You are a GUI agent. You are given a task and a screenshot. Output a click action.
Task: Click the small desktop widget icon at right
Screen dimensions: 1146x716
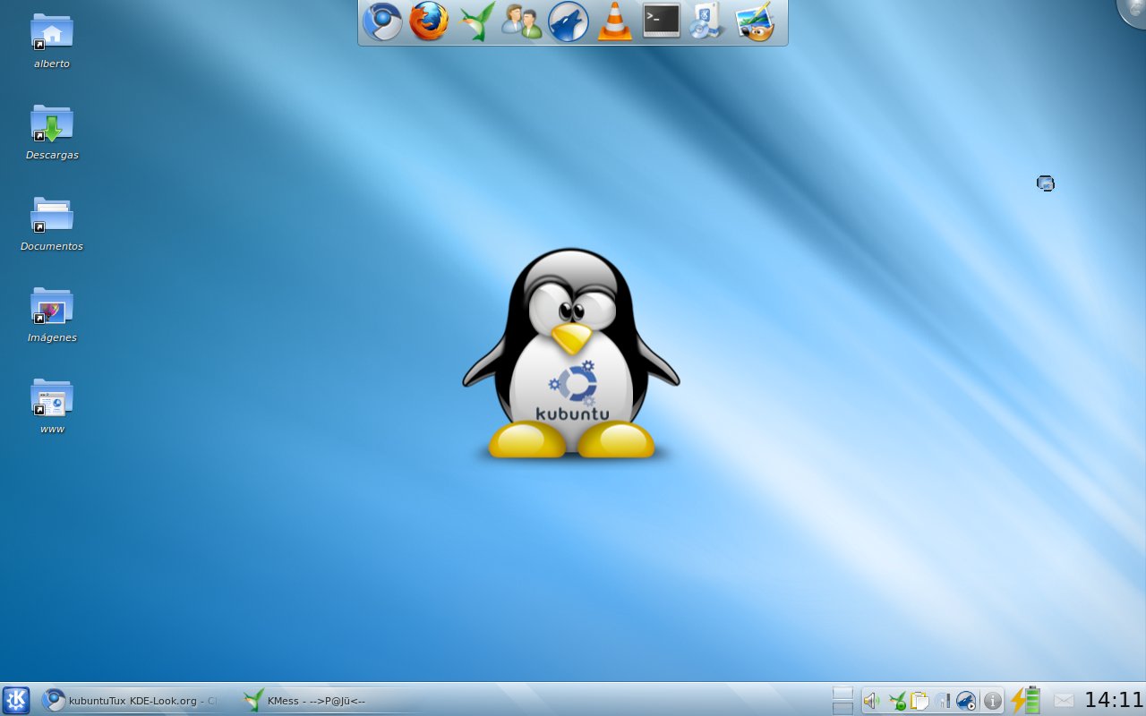[1046, 183]
